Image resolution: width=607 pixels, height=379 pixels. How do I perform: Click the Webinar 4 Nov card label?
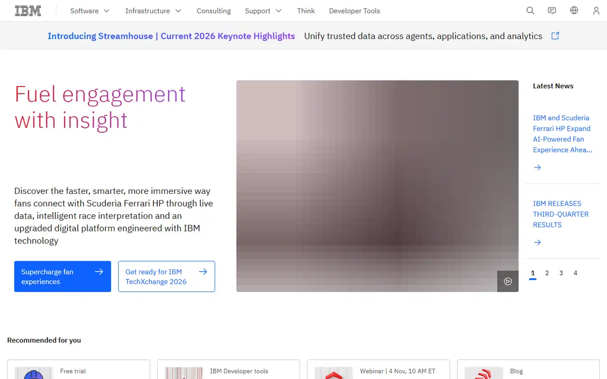pyautogui.click(x=397, y=371)
